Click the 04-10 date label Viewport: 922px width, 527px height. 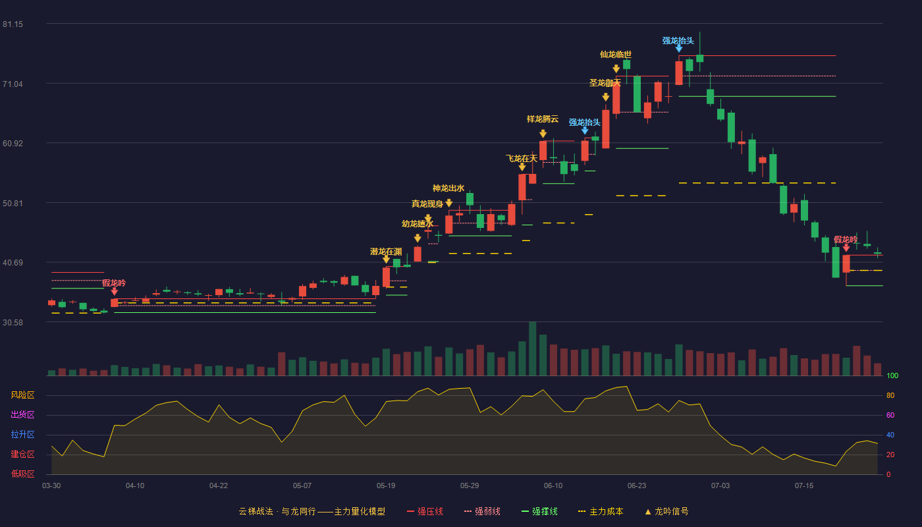click(x=135, y=485)
